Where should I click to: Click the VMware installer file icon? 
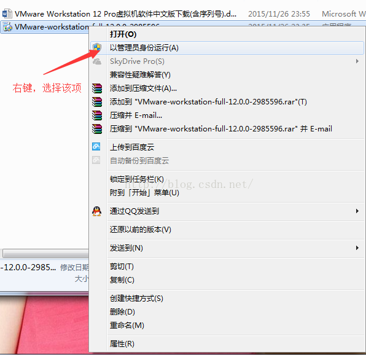click(x=7, y=27)
